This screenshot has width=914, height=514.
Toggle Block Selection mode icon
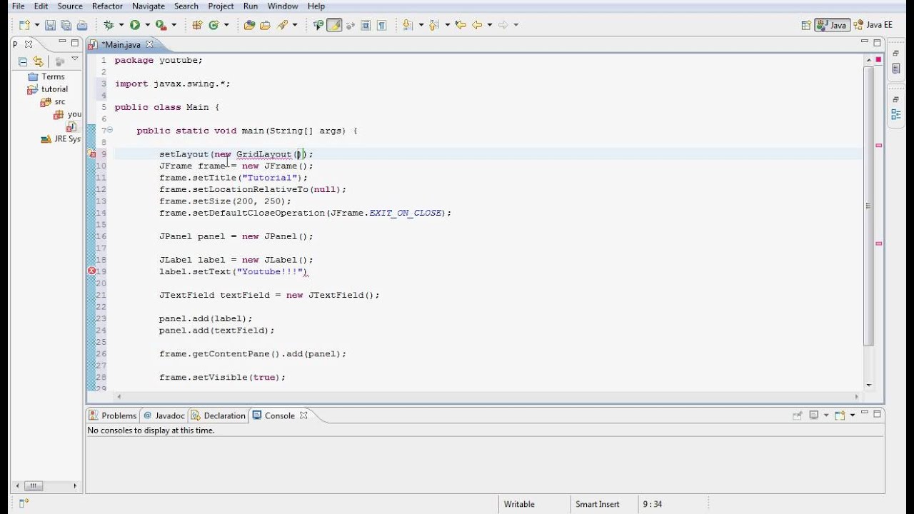366,25
